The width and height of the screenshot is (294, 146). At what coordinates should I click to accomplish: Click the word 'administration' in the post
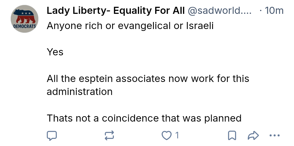[x=80, y=92]
